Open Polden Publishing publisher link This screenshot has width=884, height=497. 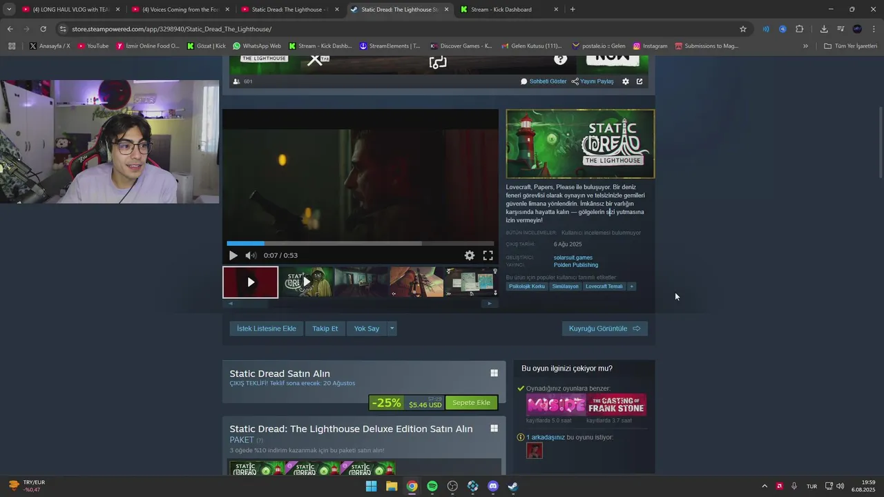tap(576, 265)
